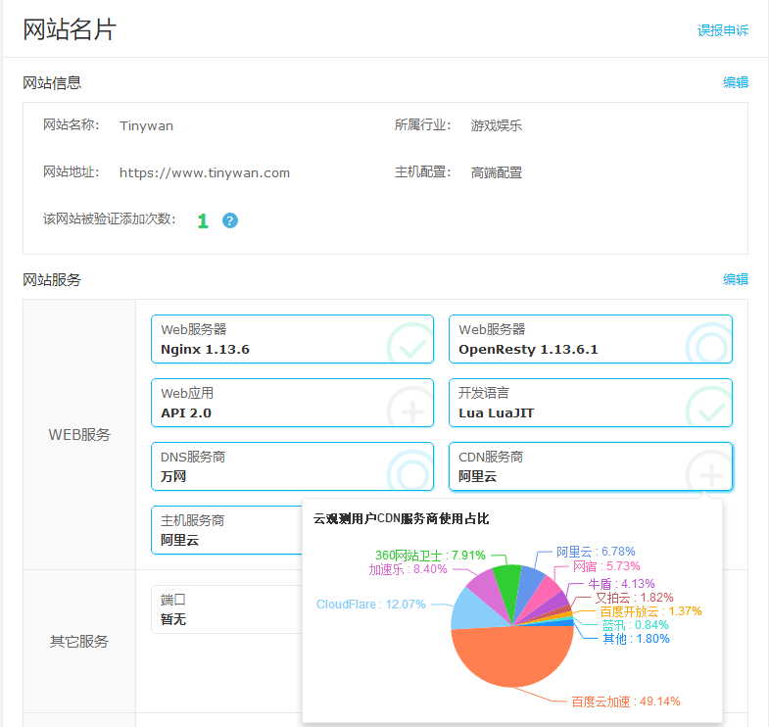Click the 加速乐 purple pie slice
The height and width of the screenshot is (727, 769).
tap(484, 590)
